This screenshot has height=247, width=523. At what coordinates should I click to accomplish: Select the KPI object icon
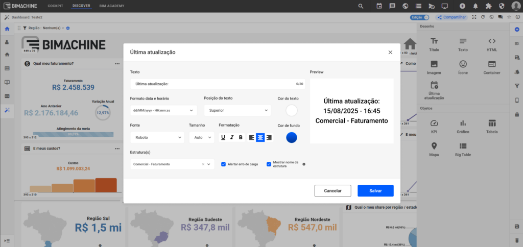434,126
